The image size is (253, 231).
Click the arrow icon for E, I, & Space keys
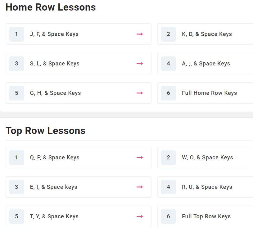coord(140,187)
